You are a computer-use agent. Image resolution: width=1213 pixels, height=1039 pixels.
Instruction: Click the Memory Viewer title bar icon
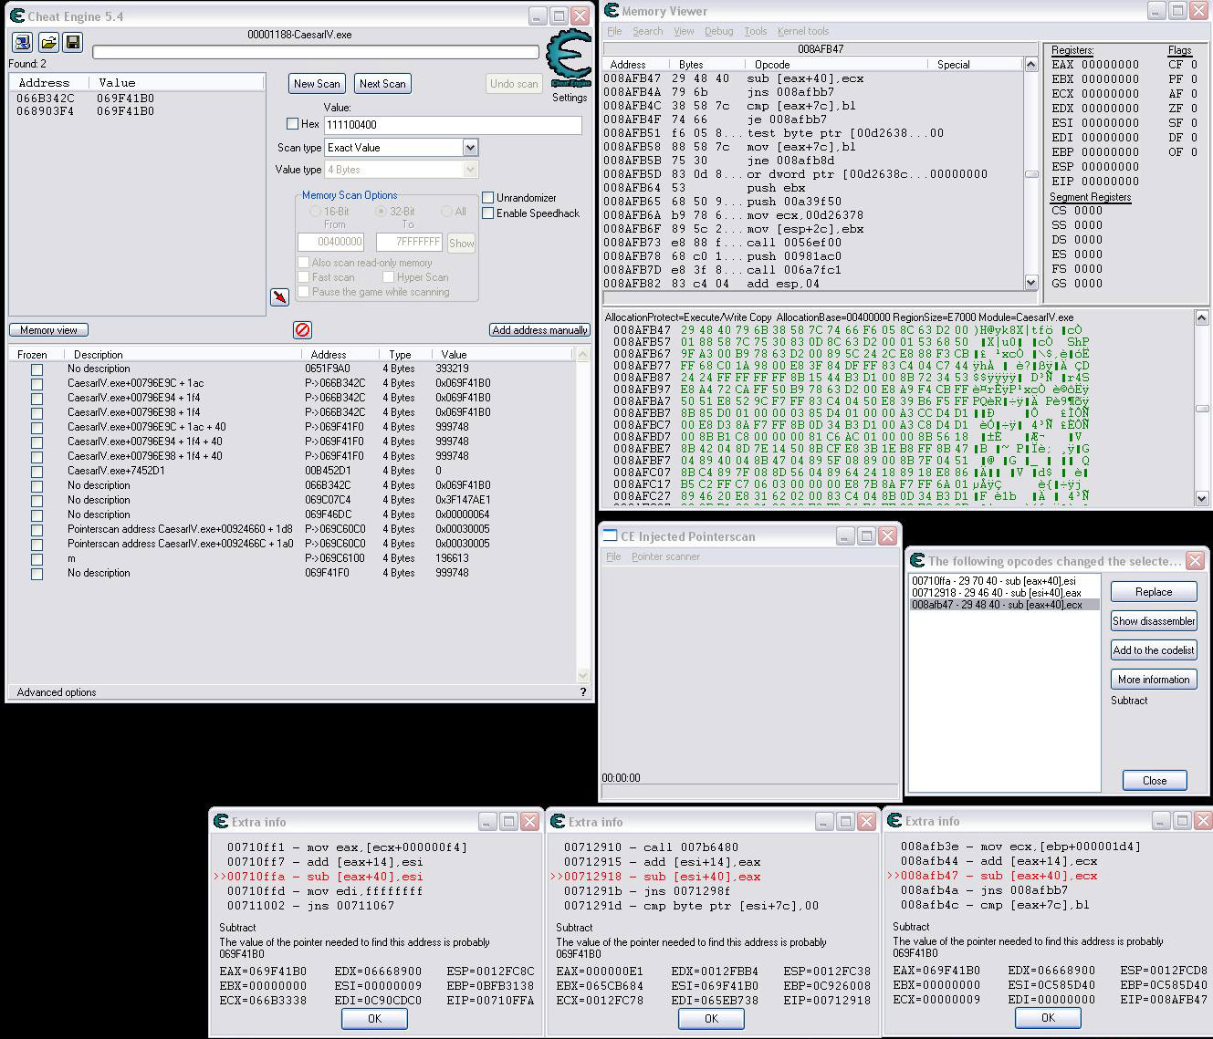(x=612, y=11)
